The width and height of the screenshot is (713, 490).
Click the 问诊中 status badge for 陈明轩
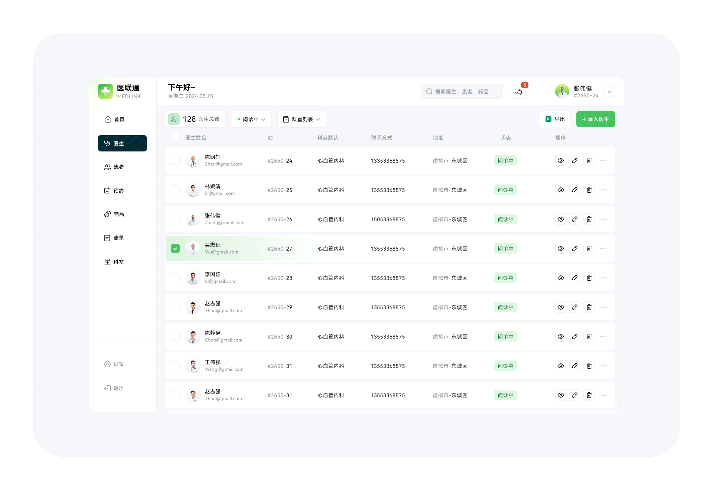[505, 161]
